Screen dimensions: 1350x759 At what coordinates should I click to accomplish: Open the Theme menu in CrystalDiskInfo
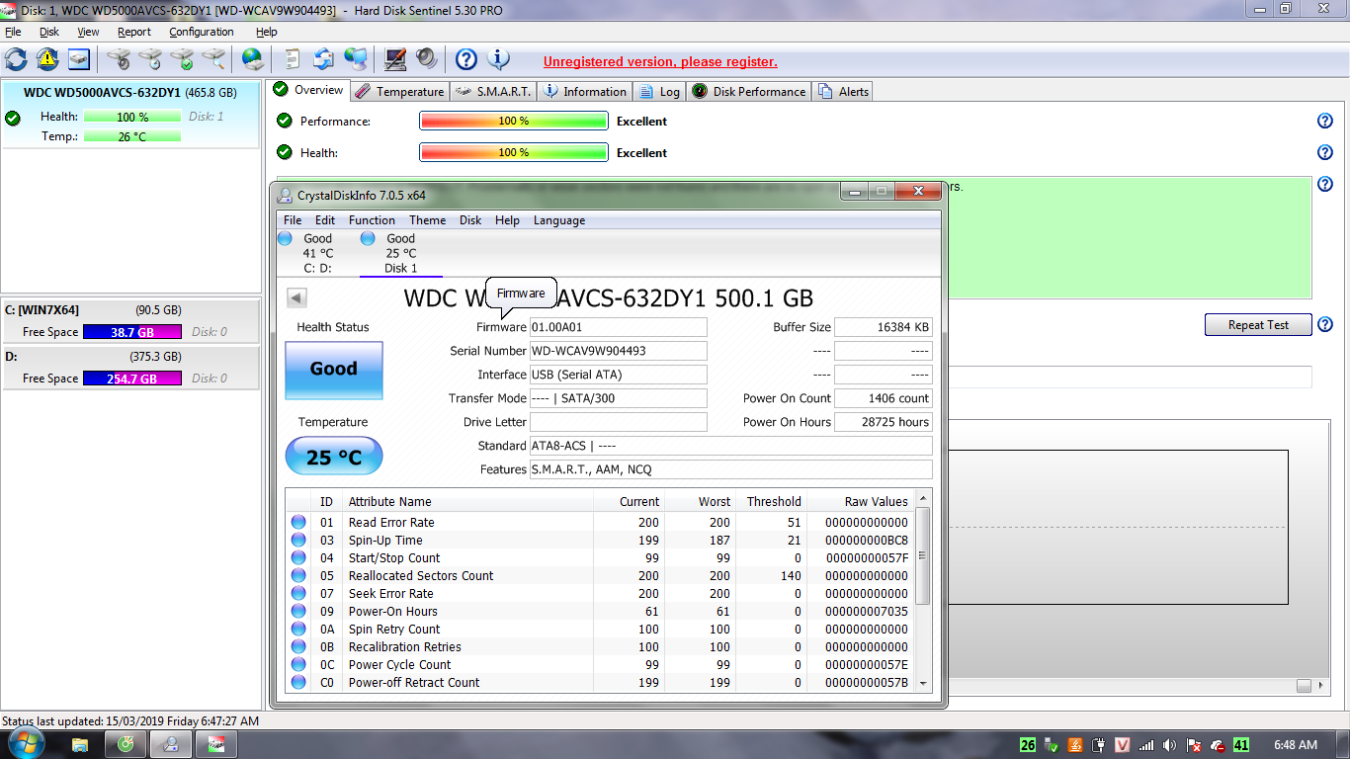pyautogui.click(x=427, y=220)
